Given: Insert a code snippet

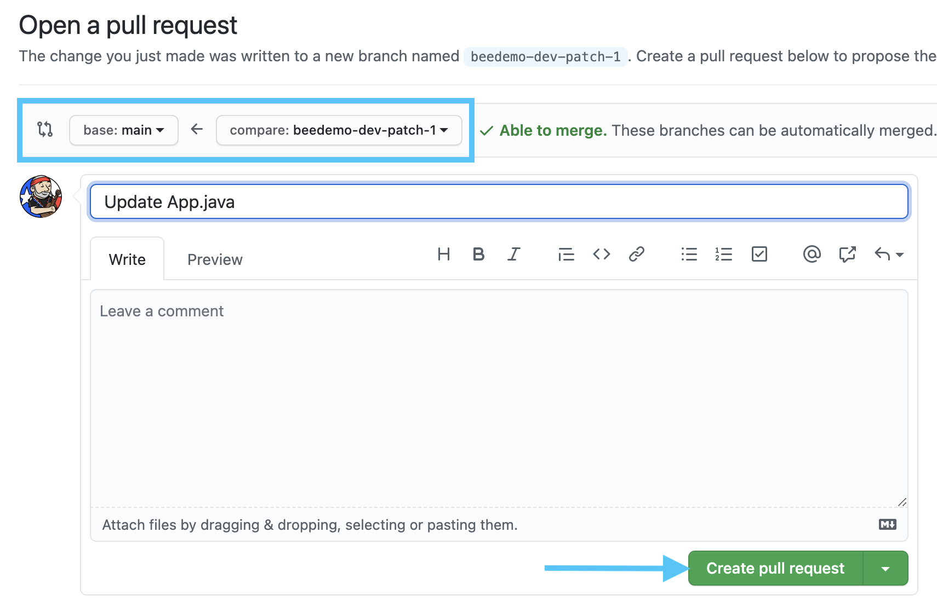Looking at the screenshot, I should point(601,254).
